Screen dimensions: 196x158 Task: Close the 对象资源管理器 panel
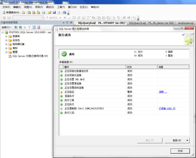click(71, 22)
